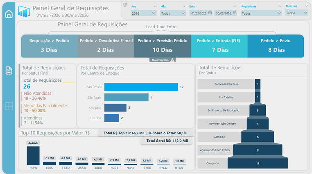Select the 156C requisition column

(50, 163)
